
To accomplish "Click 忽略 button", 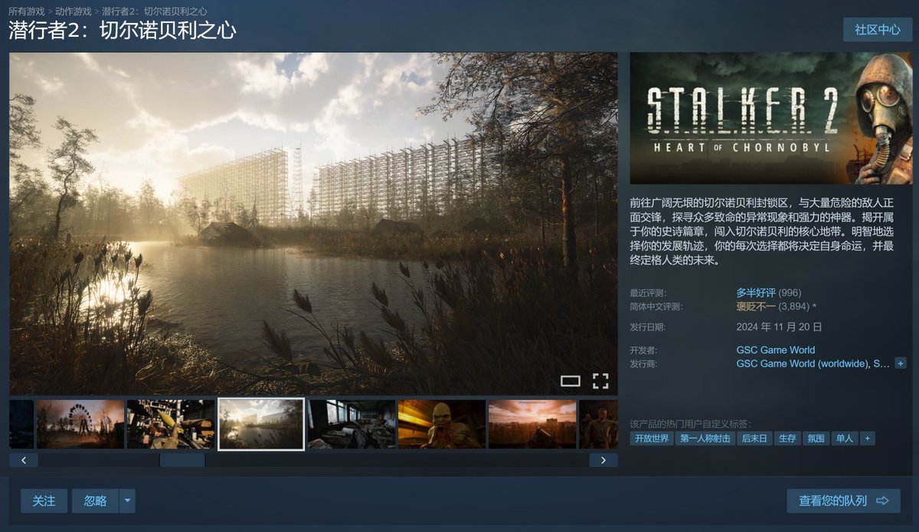I will point(96,501).
